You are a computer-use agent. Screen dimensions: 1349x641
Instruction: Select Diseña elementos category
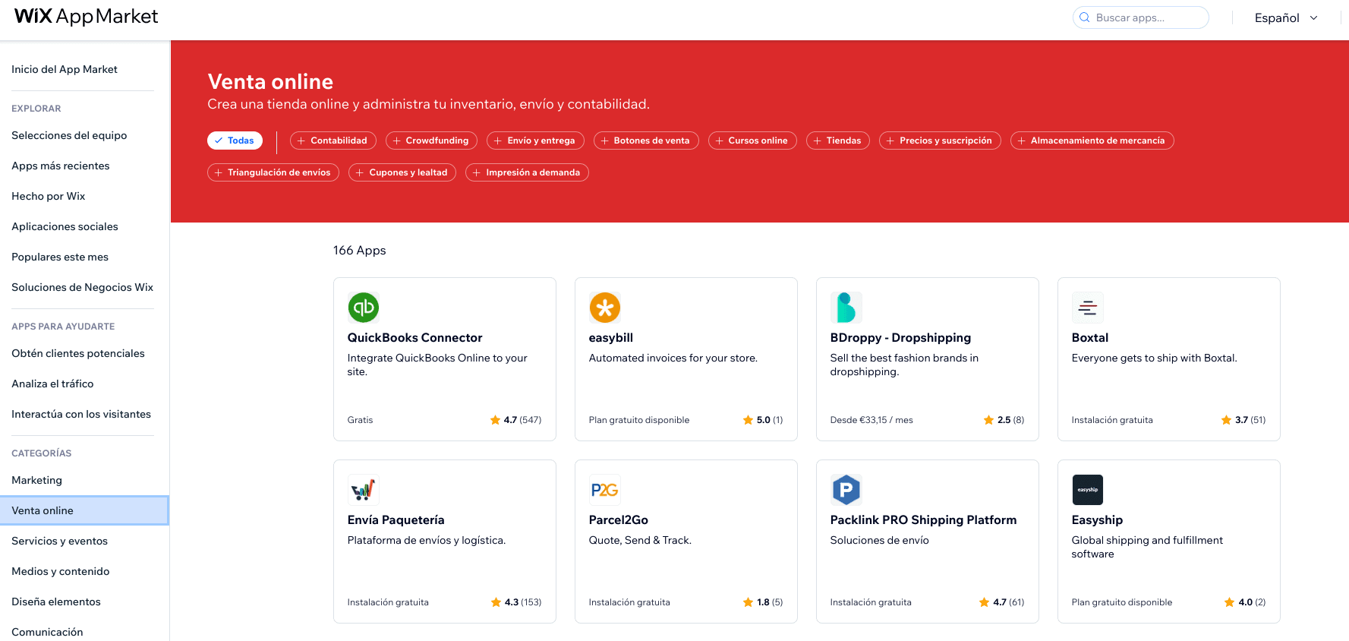(x=56, y=602)
